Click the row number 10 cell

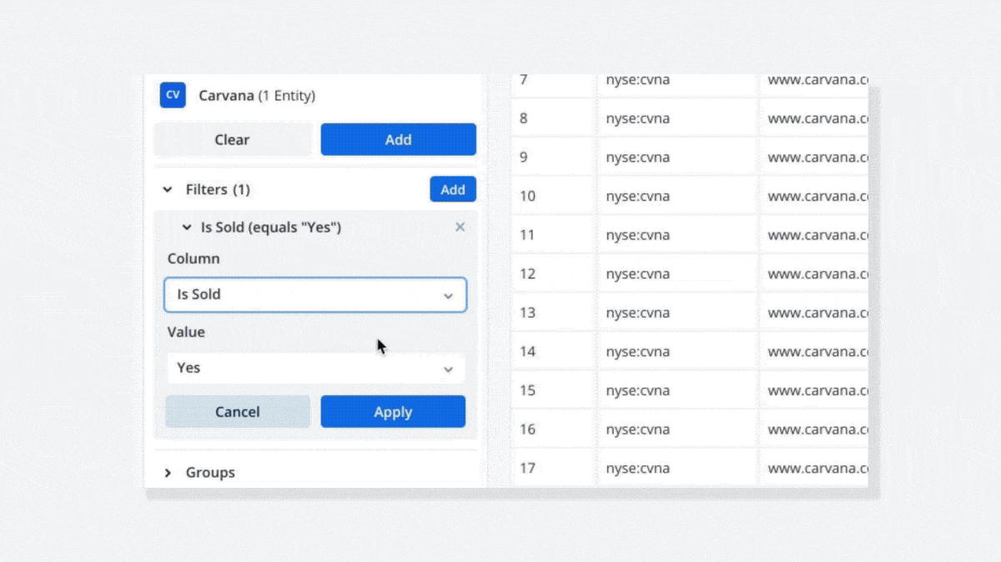[552, 196]
